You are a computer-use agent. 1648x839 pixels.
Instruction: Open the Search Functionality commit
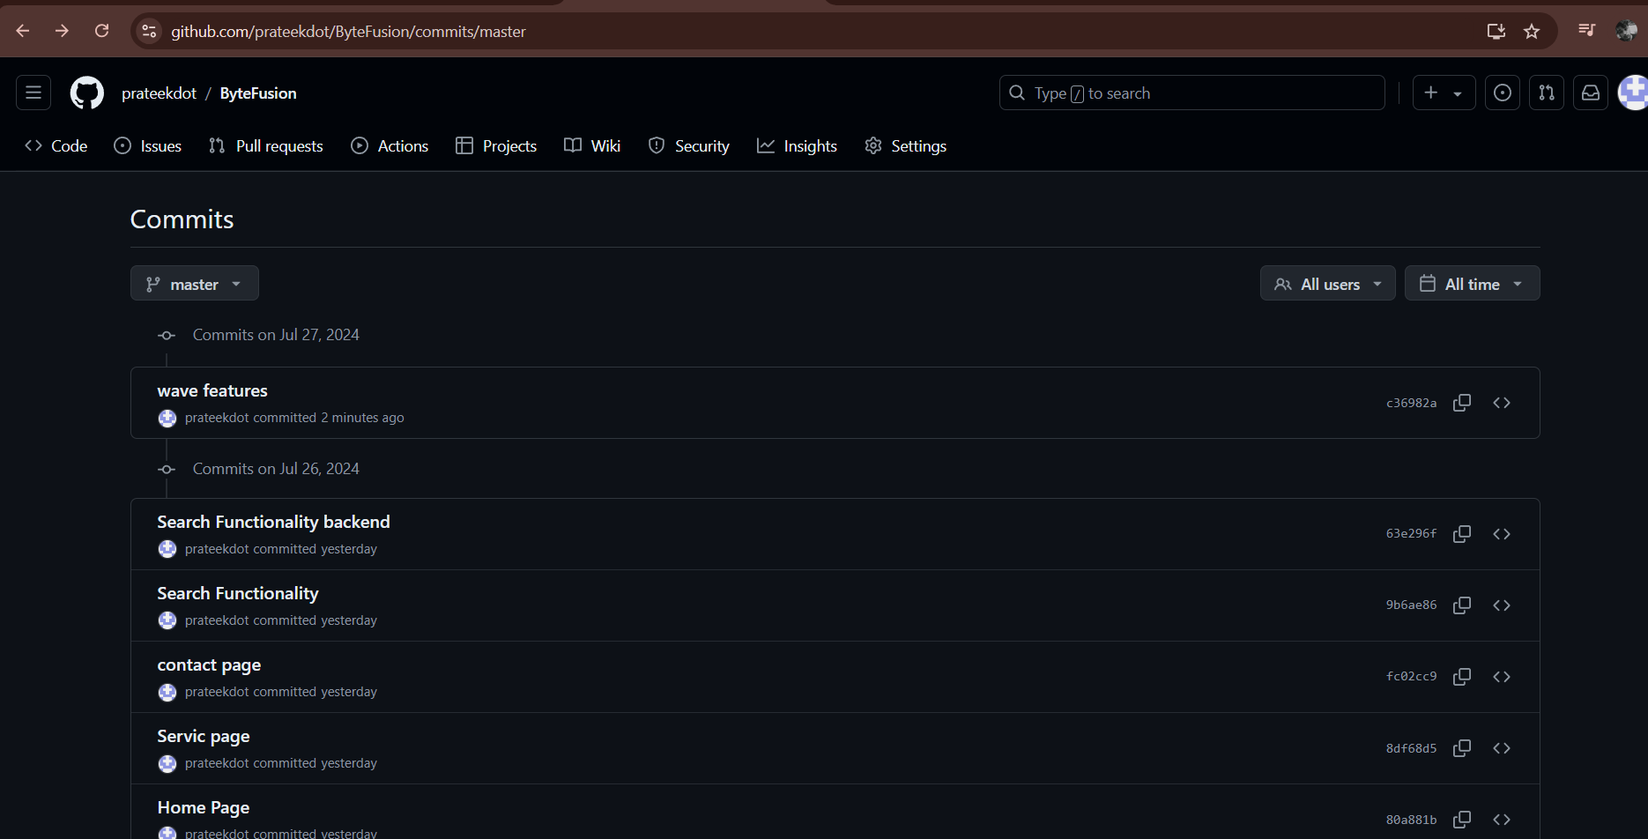238,593
